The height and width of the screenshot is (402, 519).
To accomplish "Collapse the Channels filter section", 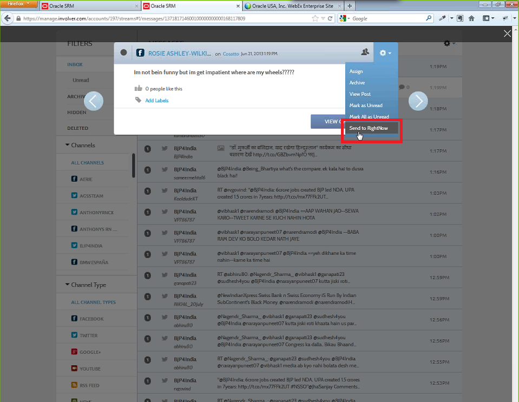I will pyautogui.click(x=68, y=145).
